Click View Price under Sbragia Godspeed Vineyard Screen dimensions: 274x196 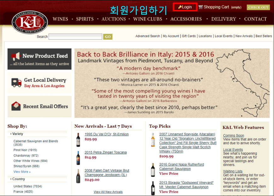coord(168,192)
